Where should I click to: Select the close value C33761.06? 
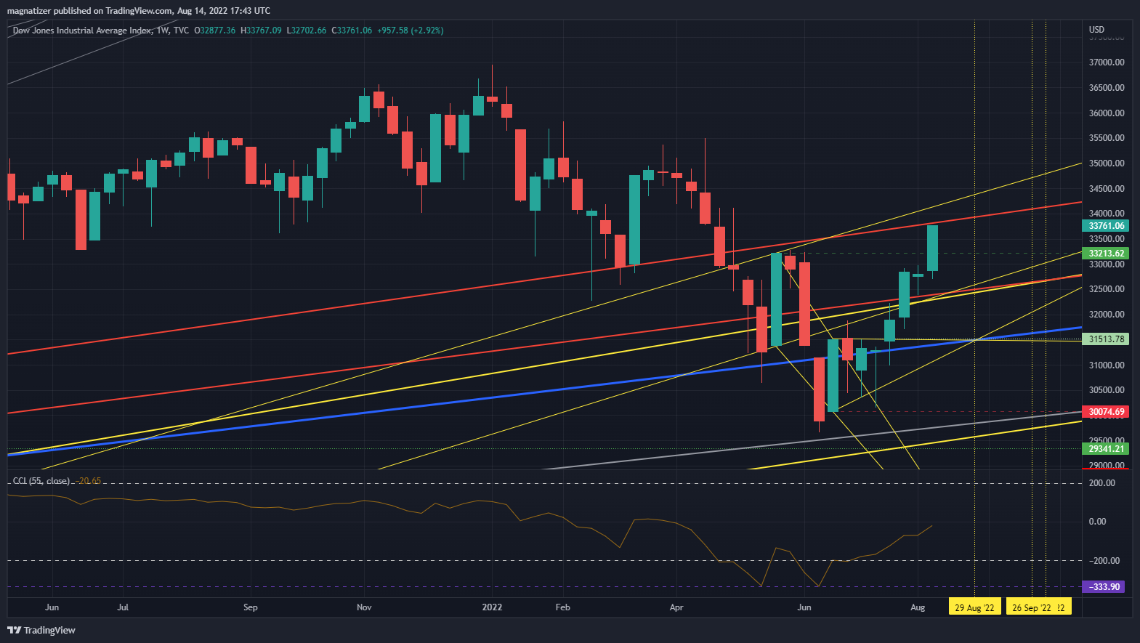click(352, 31)
